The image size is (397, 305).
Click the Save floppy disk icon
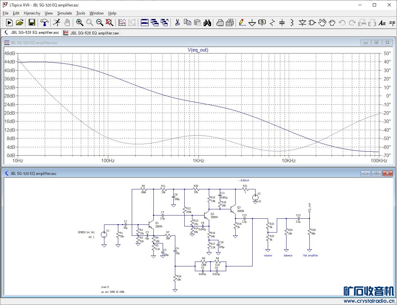pyautogui.click(x=32, y=23)
